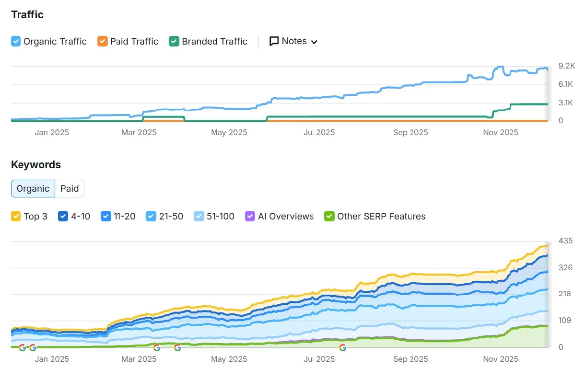Screen dimensions: 586x368
Task: Disable the Branded Traffic series checkbox
Action: click(x=174, y=41)
